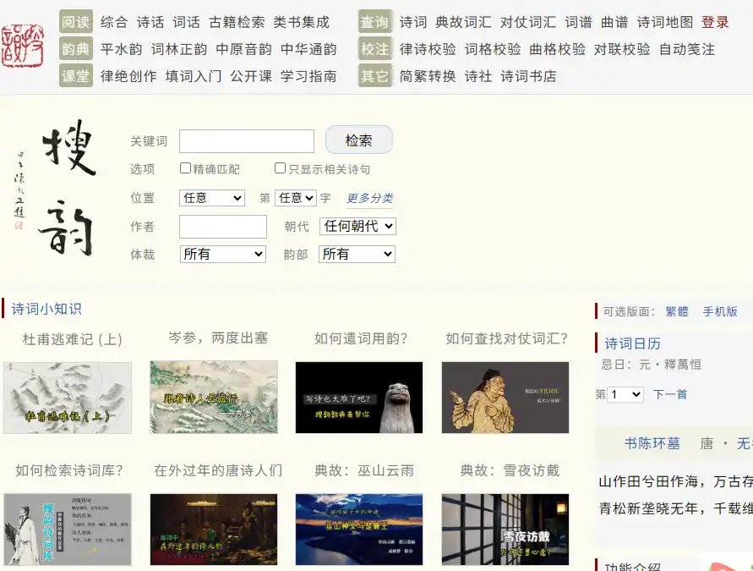Open the 韵典 category label
The image size is (753, 571).
(76, 49)
